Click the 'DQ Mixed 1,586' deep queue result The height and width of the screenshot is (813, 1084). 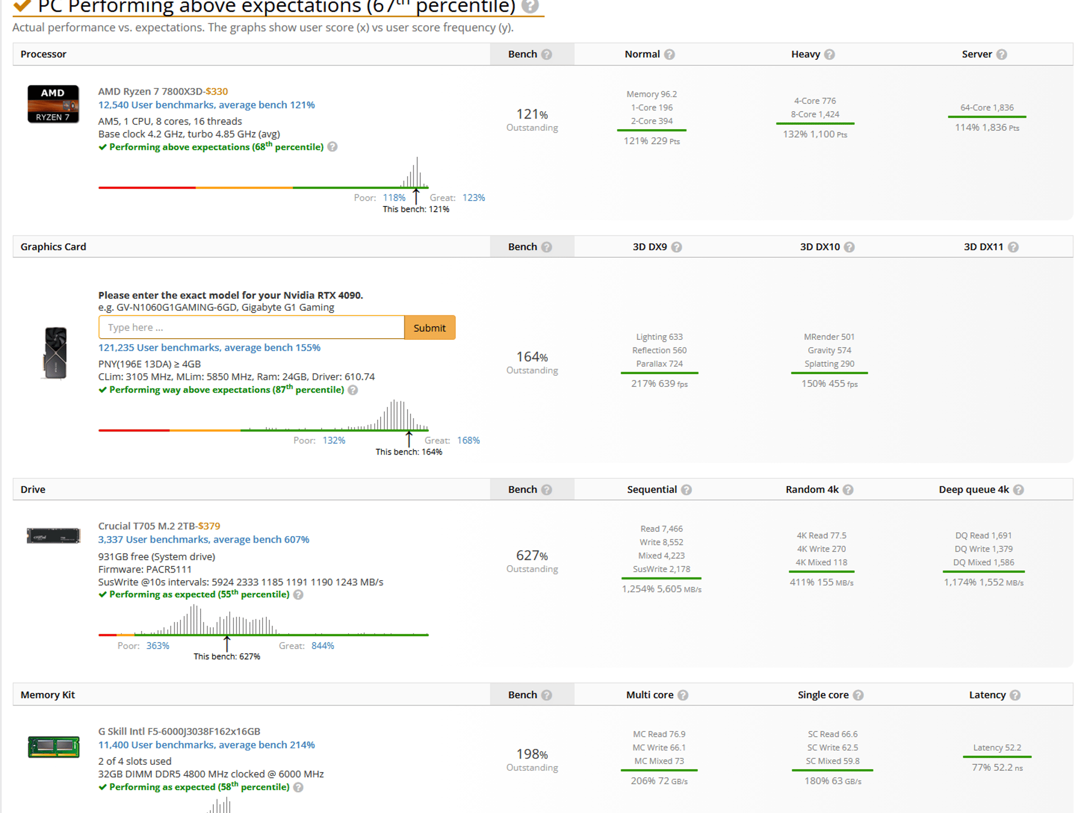(983, 563)
